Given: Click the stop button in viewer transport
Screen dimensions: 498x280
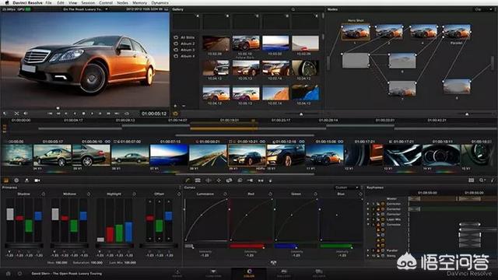Looking at the screenshot, I should pos(83,114).
